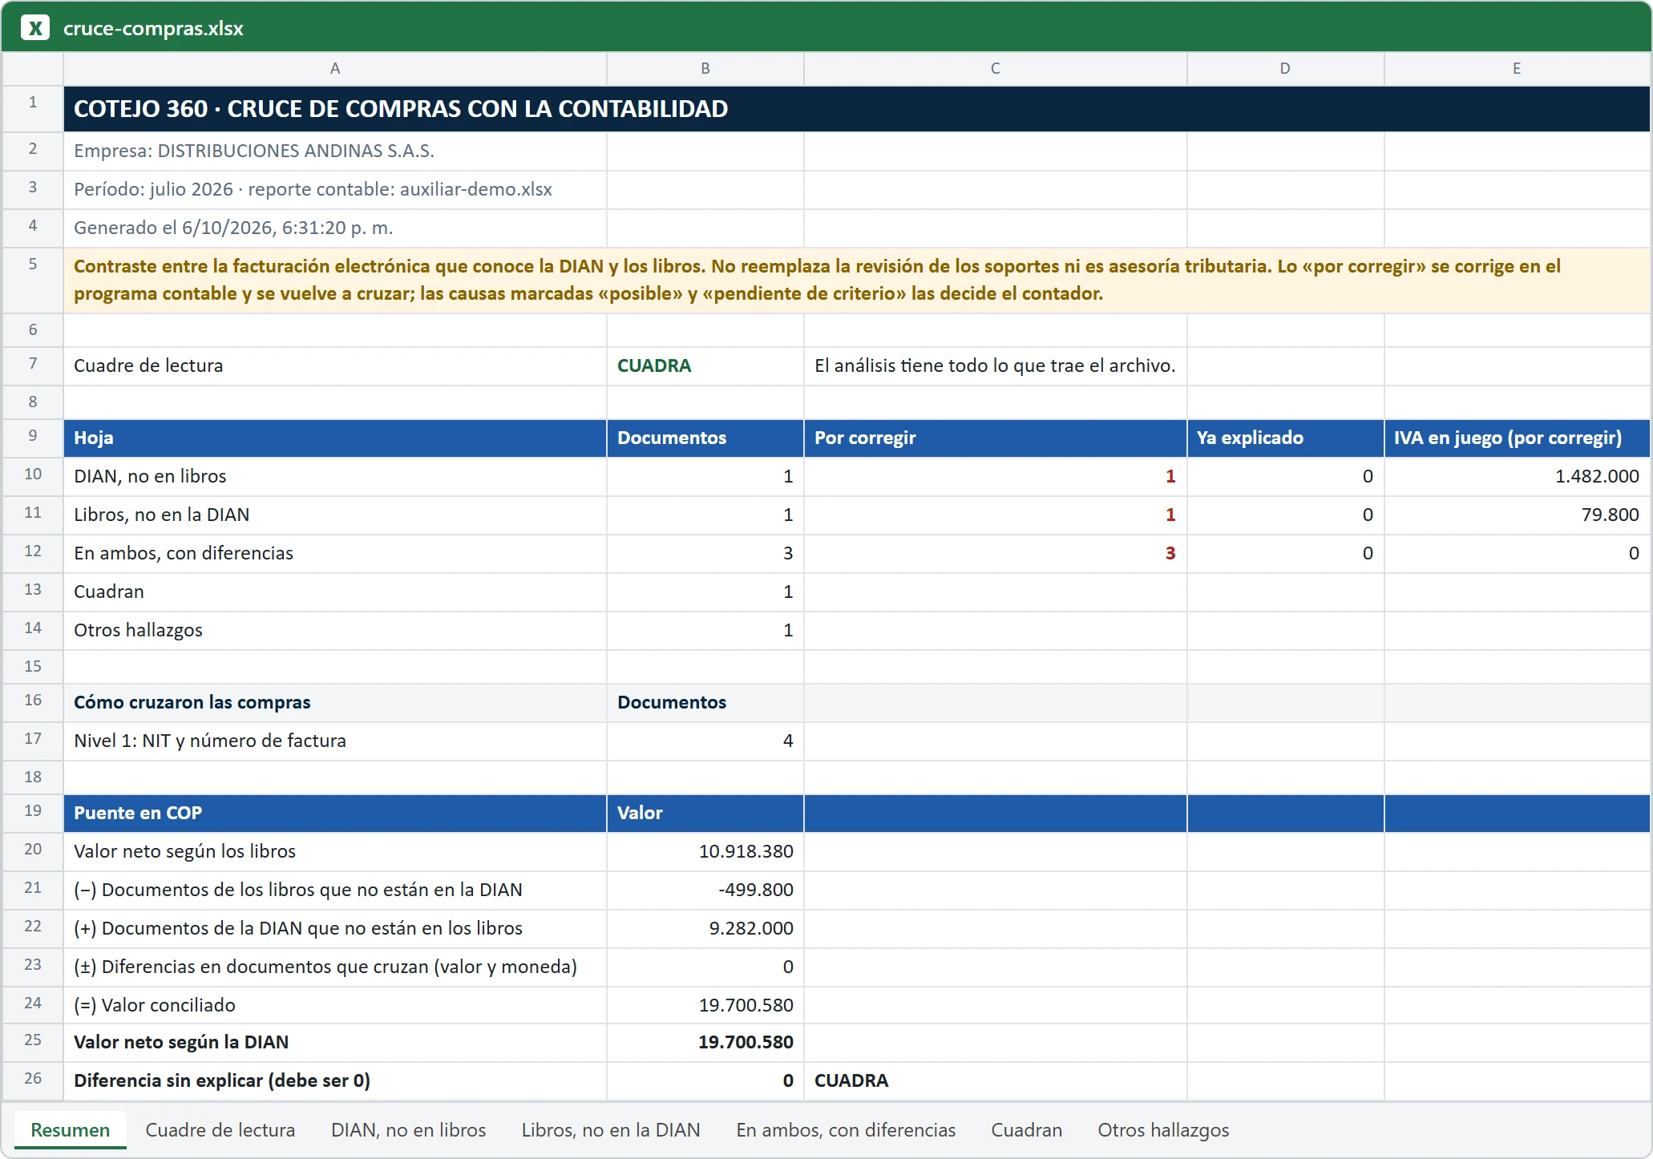The height and width of the screenshot is (1159, 1653).
Task: Click the Excel file icon in title bar
Action: 35,28
